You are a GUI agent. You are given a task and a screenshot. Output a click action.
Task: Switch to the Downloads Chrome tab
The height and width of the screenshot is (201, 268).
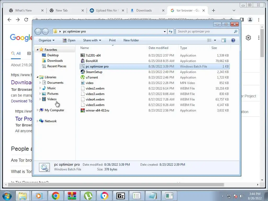click(x=147, y=10)
